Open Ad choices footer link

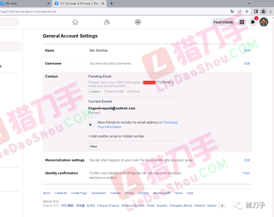click(161, 193)
